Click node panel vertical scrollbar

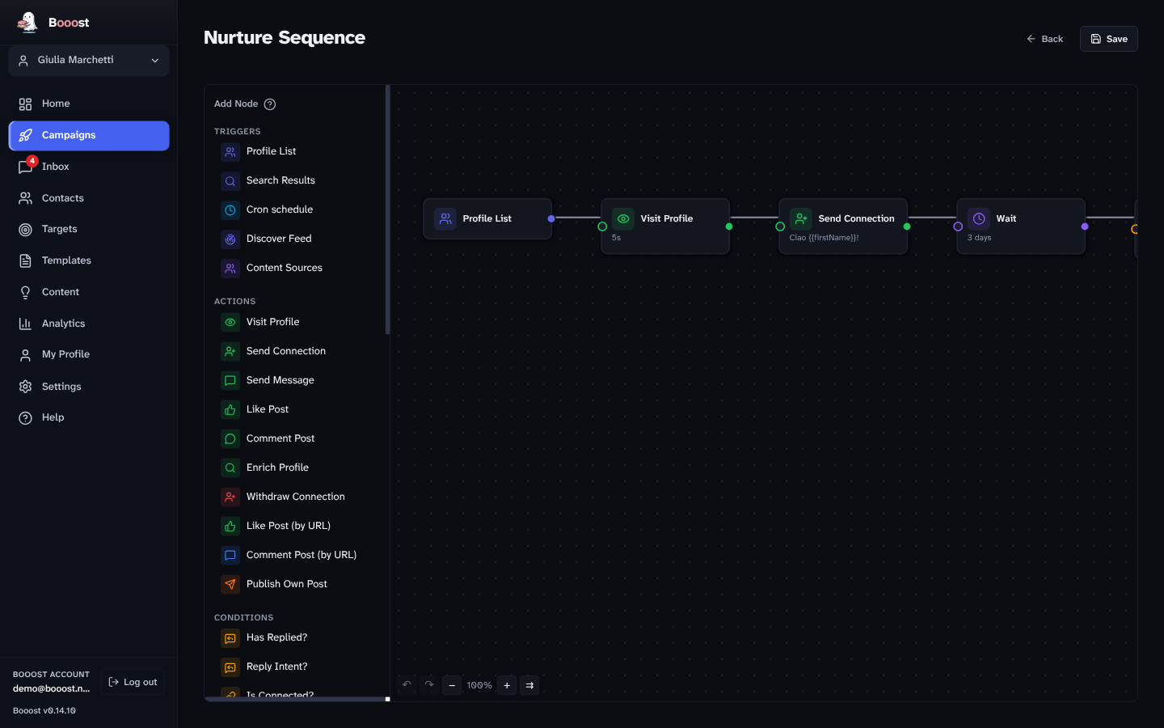tap(388, 210)
